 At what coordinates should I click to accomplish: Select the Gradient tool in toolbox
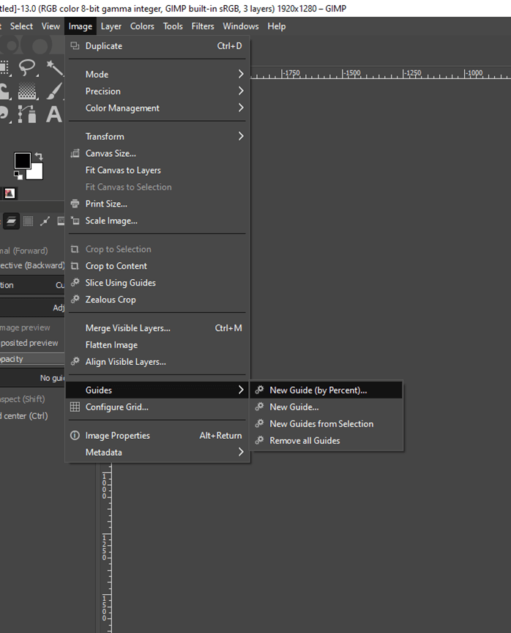click(x=27, y=92)
